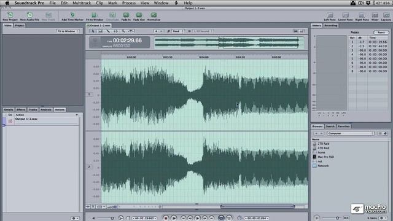The image size is (393, 221).
Task: Toggle the Right Pane layout icon
Action: (362, 15)
